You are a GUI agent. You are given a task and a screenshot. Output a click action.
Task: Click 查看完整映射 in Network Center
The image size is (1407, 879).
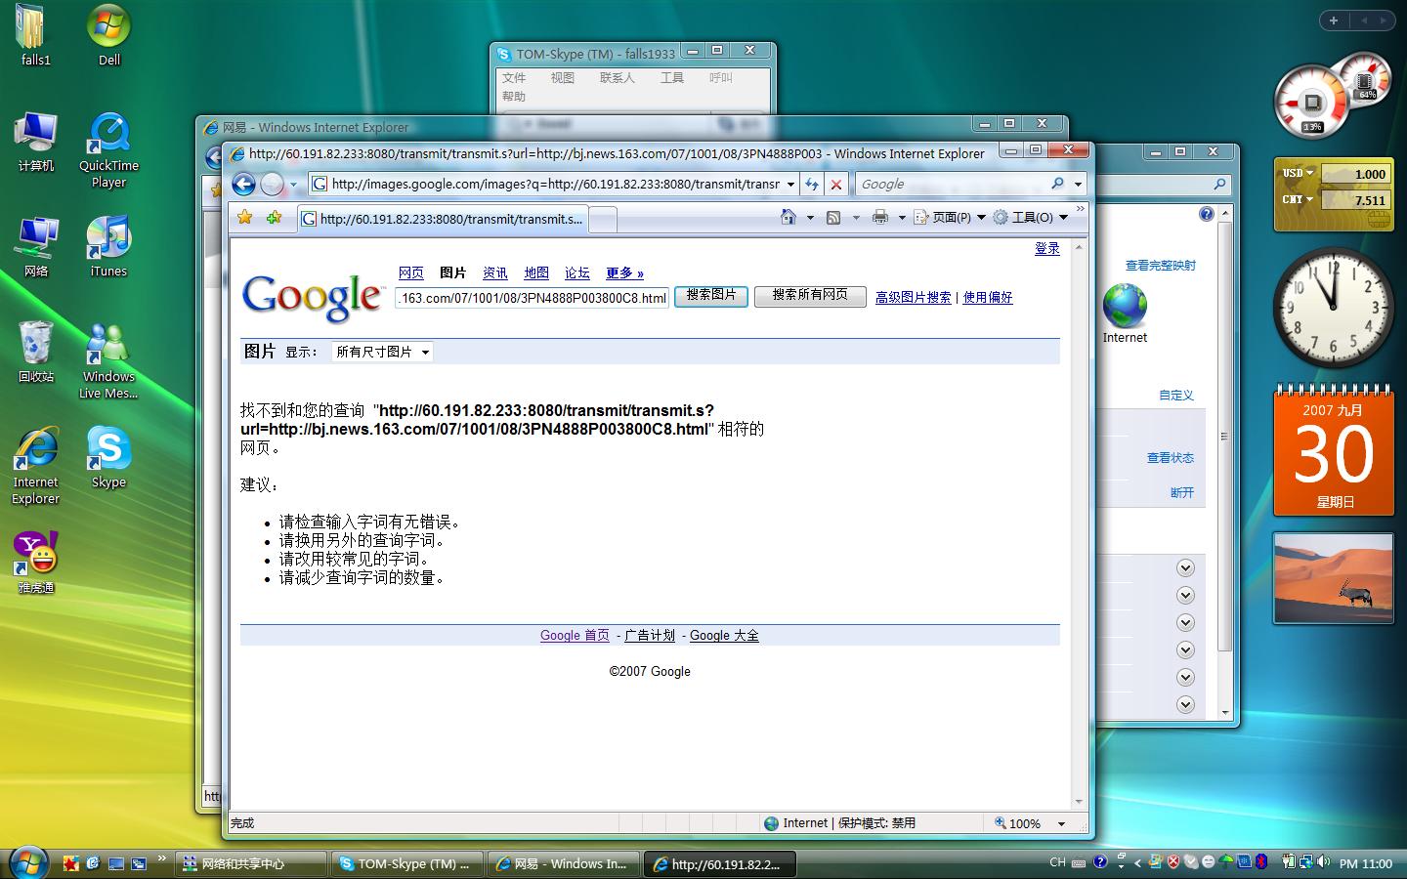(x=1160, y=266)
